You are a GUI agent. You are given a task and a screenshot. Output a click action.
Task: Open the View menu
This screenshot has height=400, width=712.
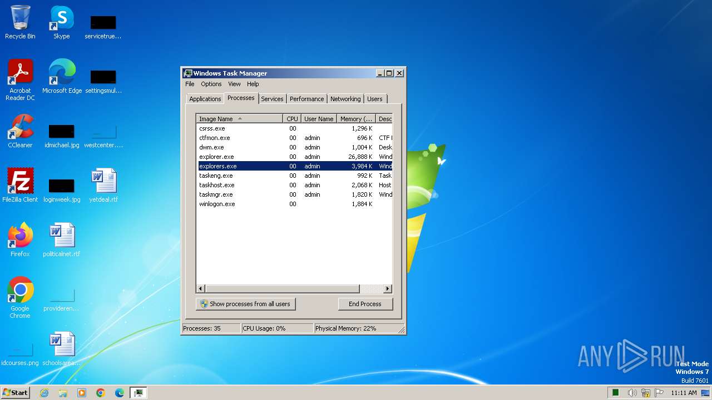(234, 84)
